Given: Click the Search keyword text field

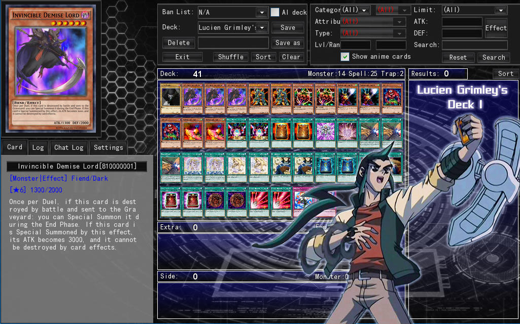Looking at the screenshot, I should click(x=474, y=45).
